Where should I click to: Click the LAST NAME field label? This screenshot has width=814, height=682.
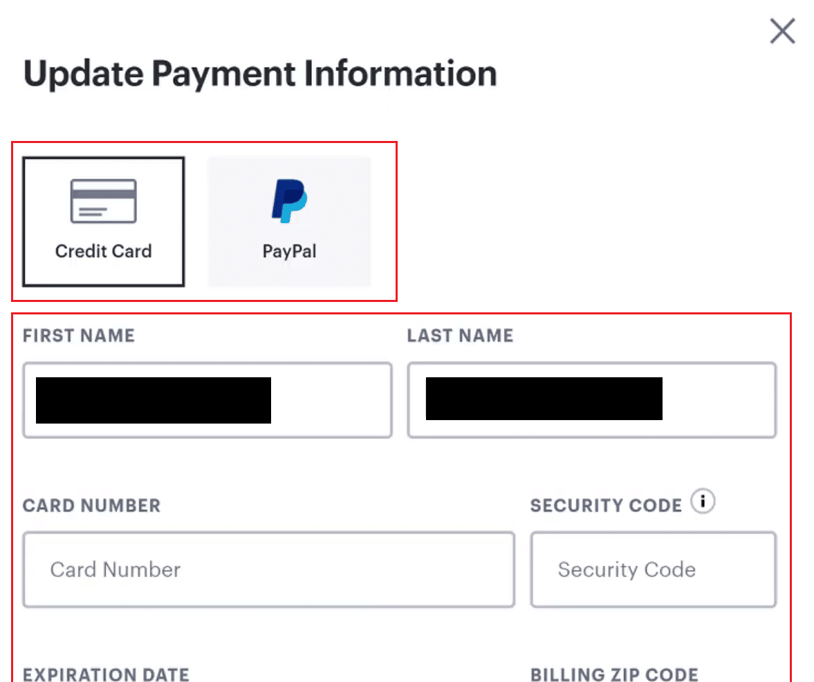[x=461, y=336]
